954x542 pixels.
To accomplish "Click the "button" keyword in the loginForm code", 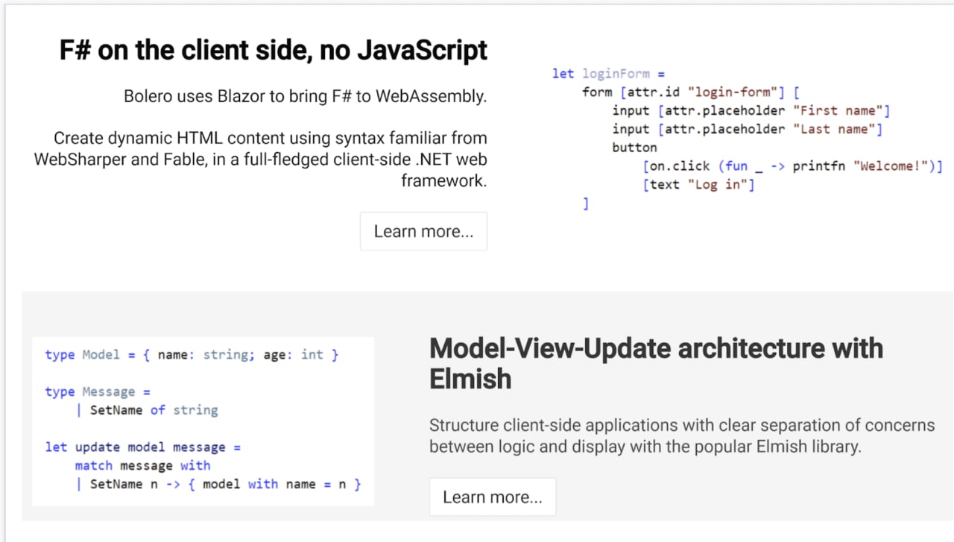I will pyautogui.click(x=634, y=148).
